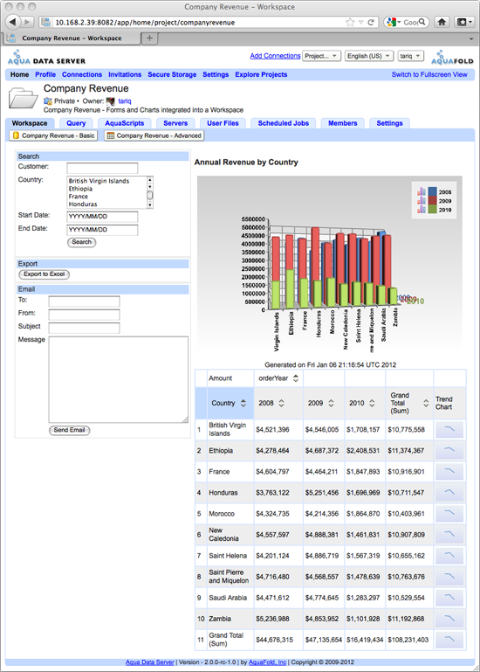Open trend chart icon for Ethiopia row
Viewport: 480px width, 672px height.
449,451
